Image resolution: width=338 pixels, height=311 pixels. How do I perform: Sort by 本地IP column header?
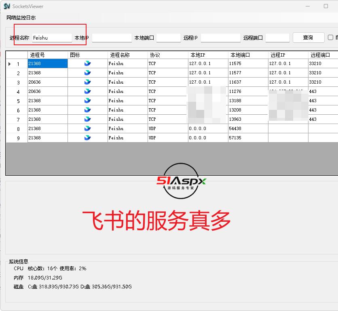click(x=208, y=55)
